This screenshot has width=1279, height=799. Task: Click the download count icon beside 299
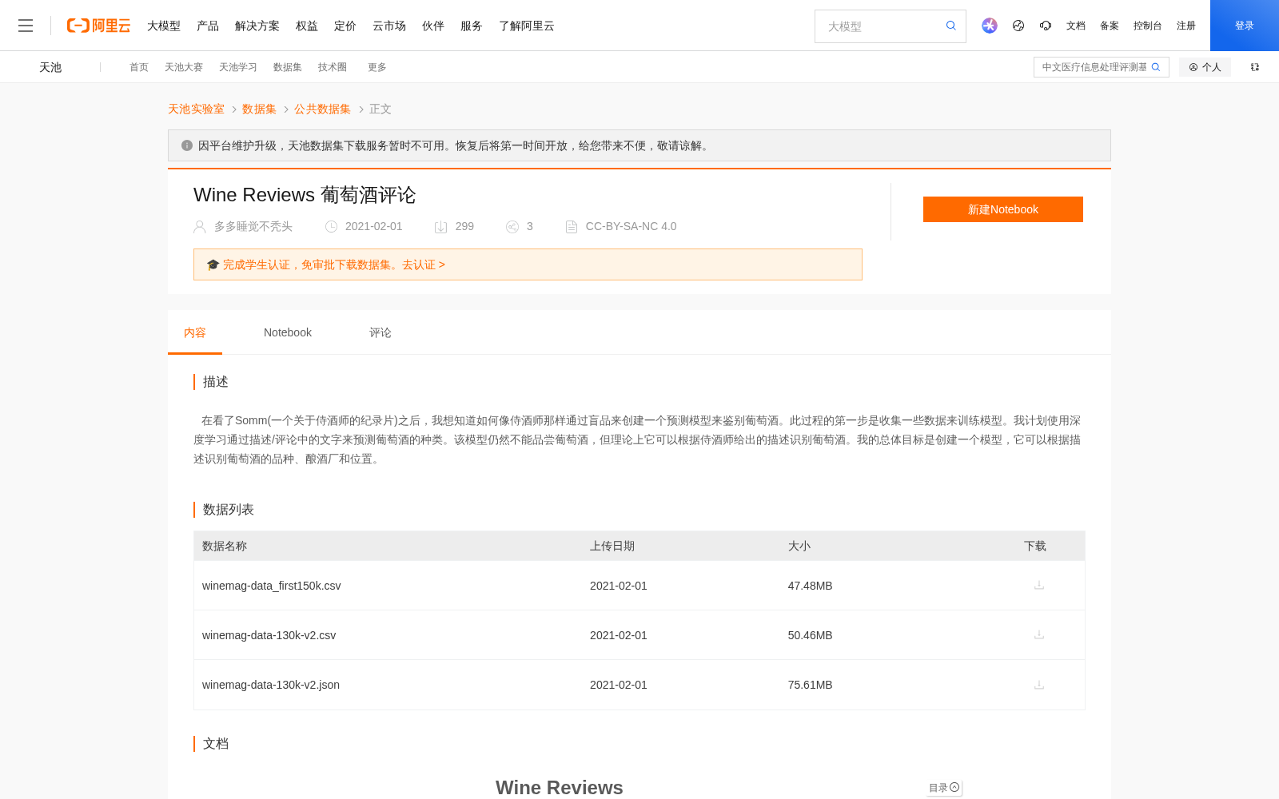[x=440, y=227]
